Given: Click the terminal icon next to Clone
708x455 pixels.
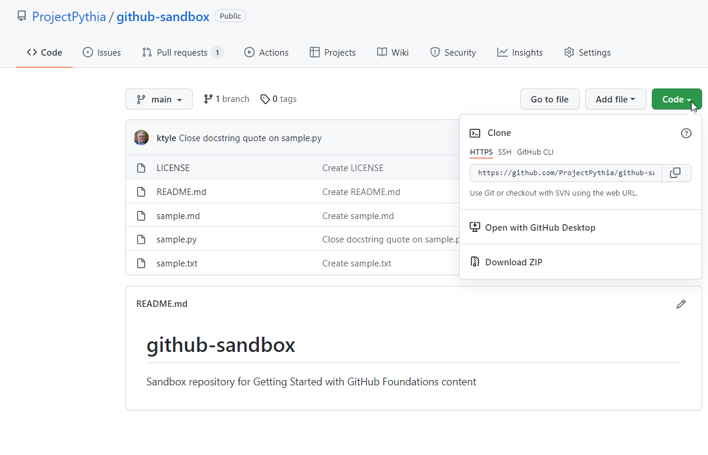Looking at the screenshot, I should (x=476, y=133).
